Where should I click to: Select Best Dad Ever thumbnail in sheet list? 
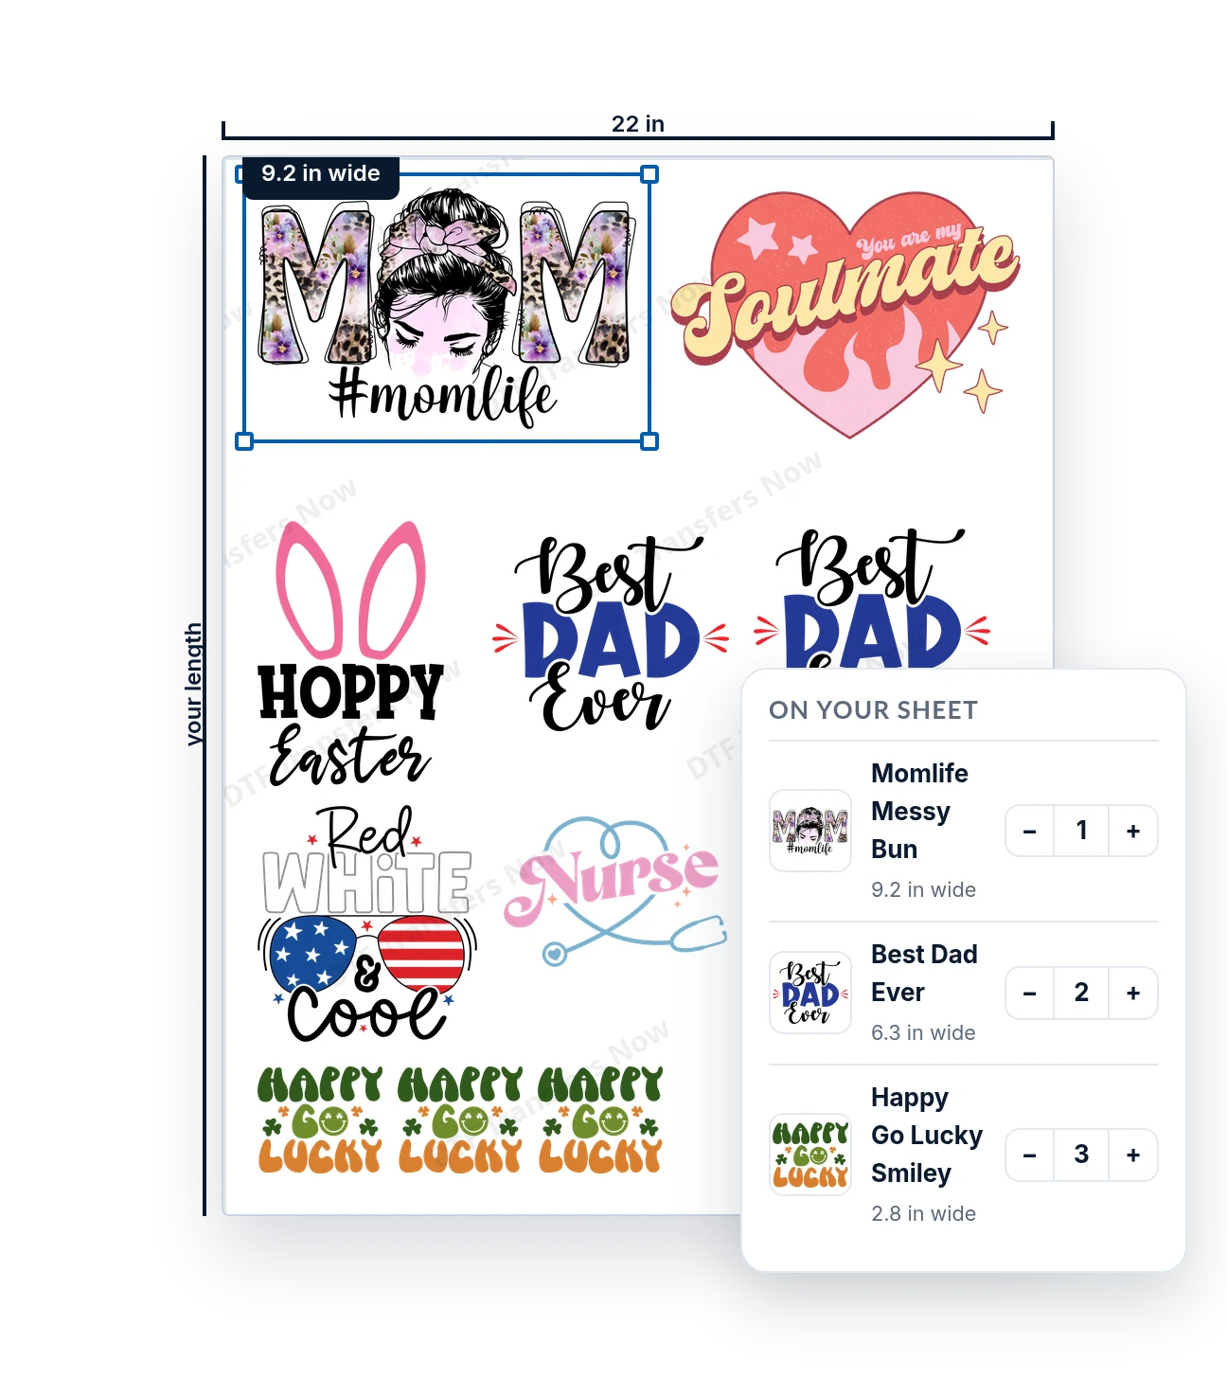point(810,993)
